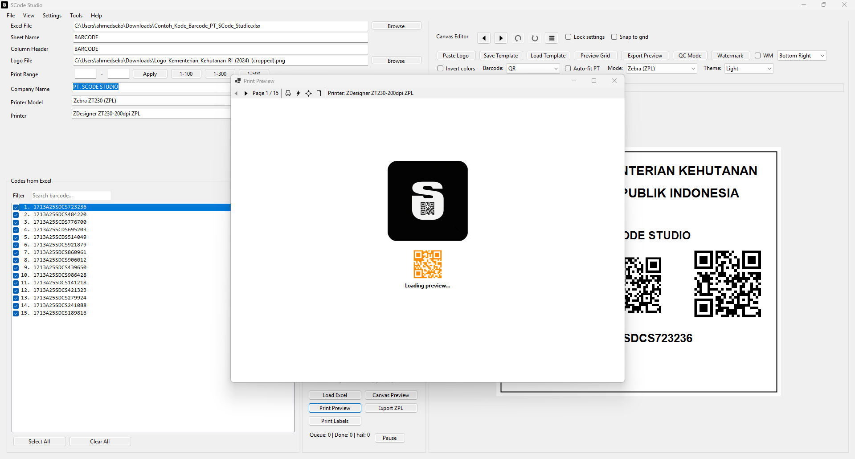Click the SCode Studio app icon in title bar

(x=5, y=5)
